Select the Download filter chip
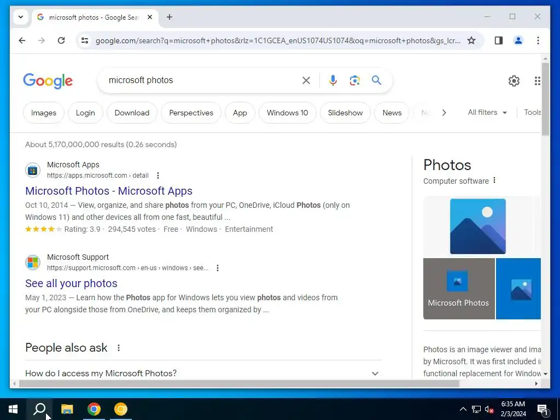This screenshot has height=420, width=560. 132,113
